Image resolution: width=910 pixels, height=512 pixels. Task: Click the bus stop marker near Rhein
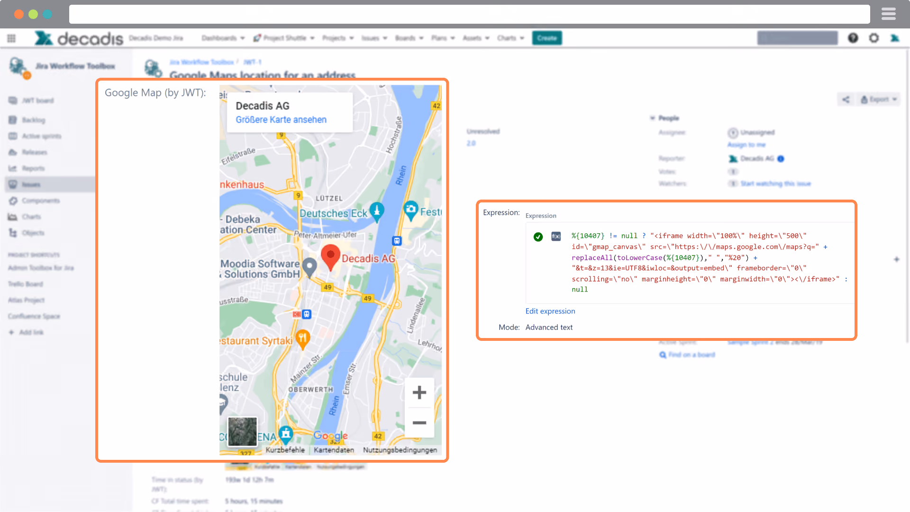click(x=397, y=241)
